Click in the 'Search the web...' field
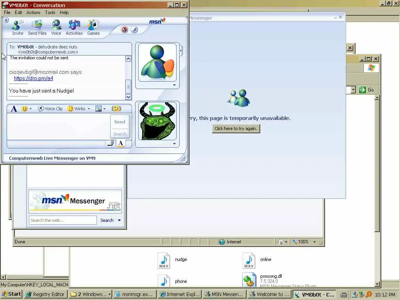The image size is (400, 300). [x=63, y=220]
